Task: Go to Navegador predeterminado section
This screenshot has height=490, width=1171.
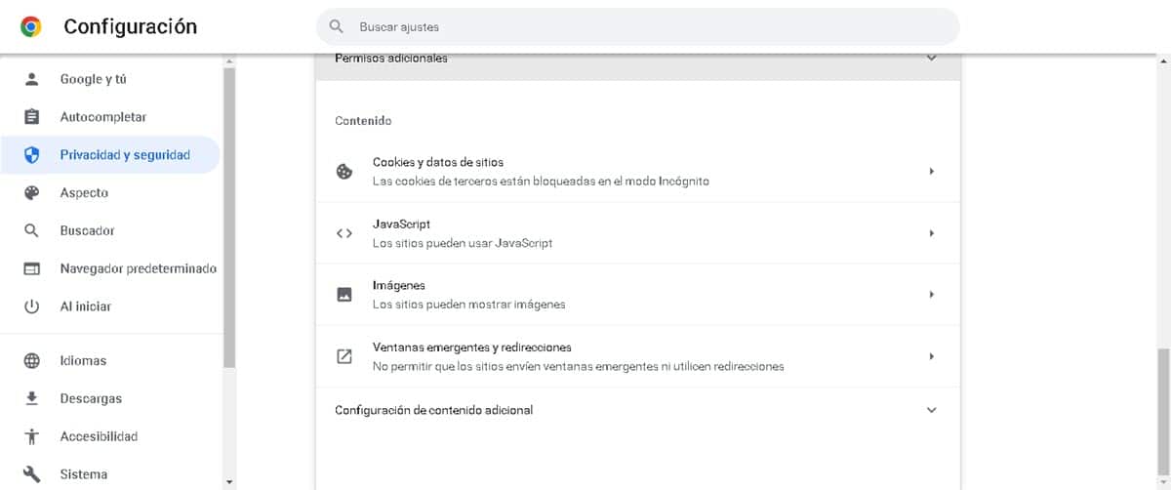Action: 138,268
